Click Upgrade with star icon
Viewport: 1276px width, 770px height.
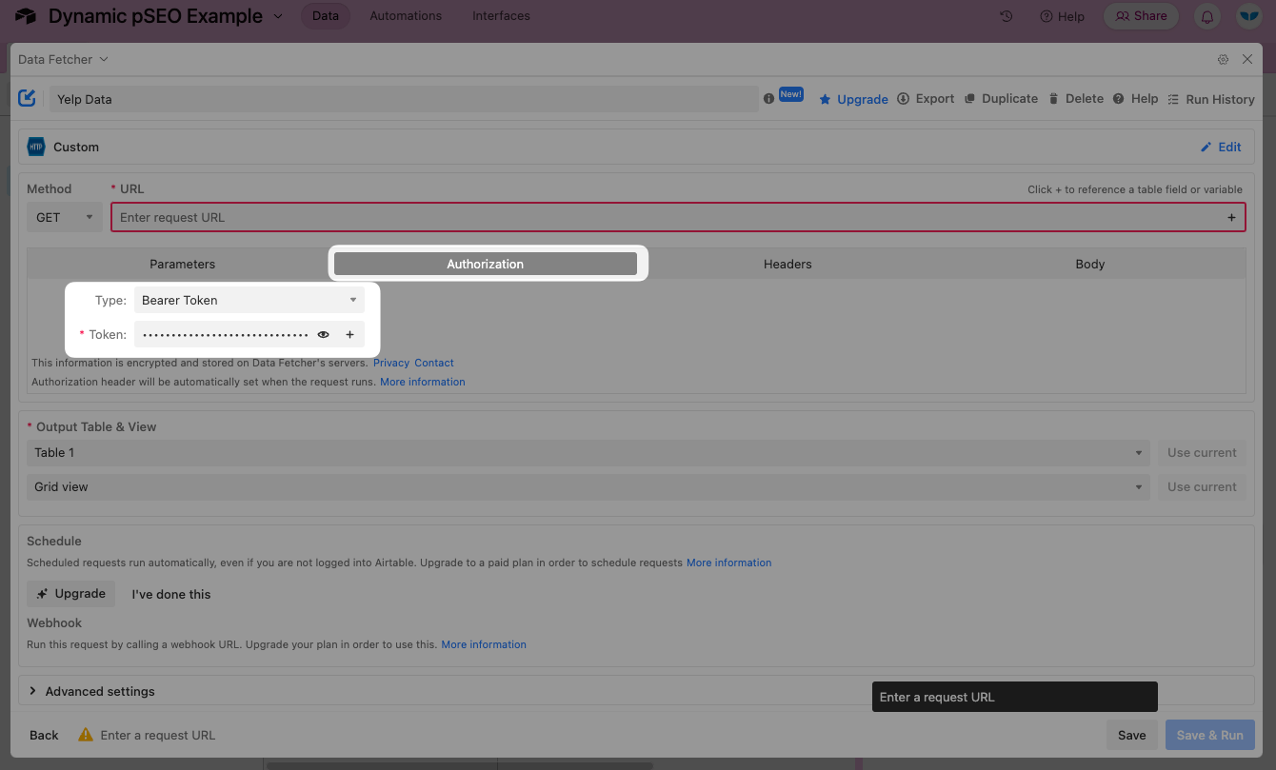pos(853,99)
